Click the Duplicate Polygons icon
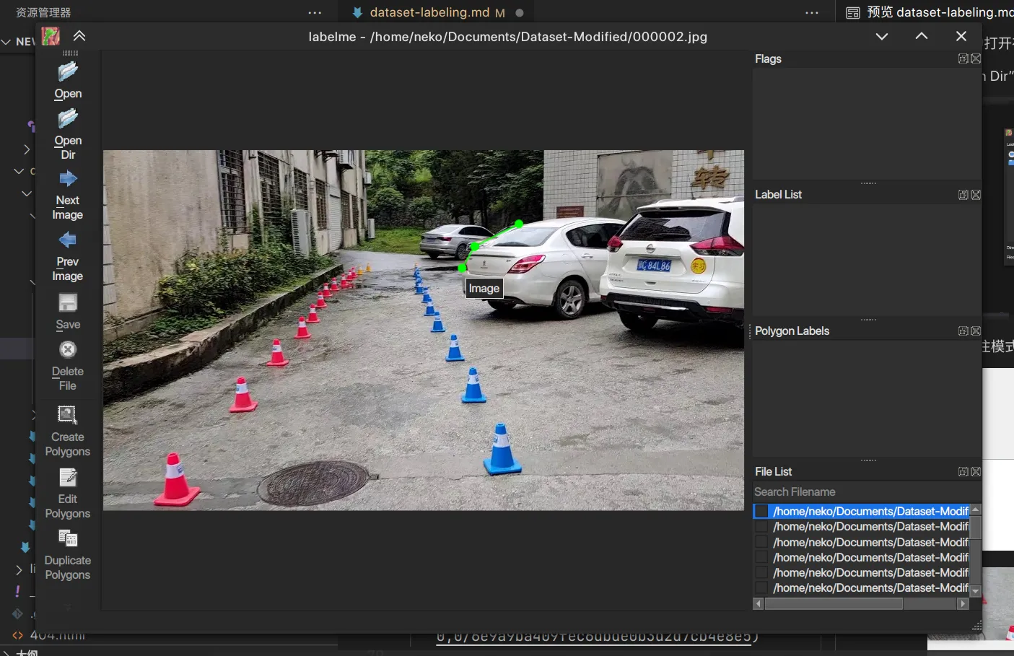 pos(68,539)
